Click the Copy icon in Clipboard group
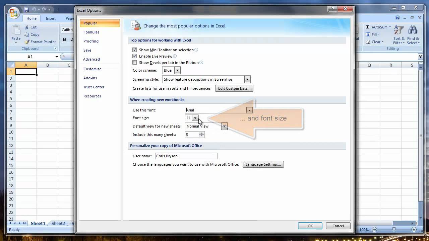Image resolution: width=429 pixels, height=241 pixels. point(27,34)
